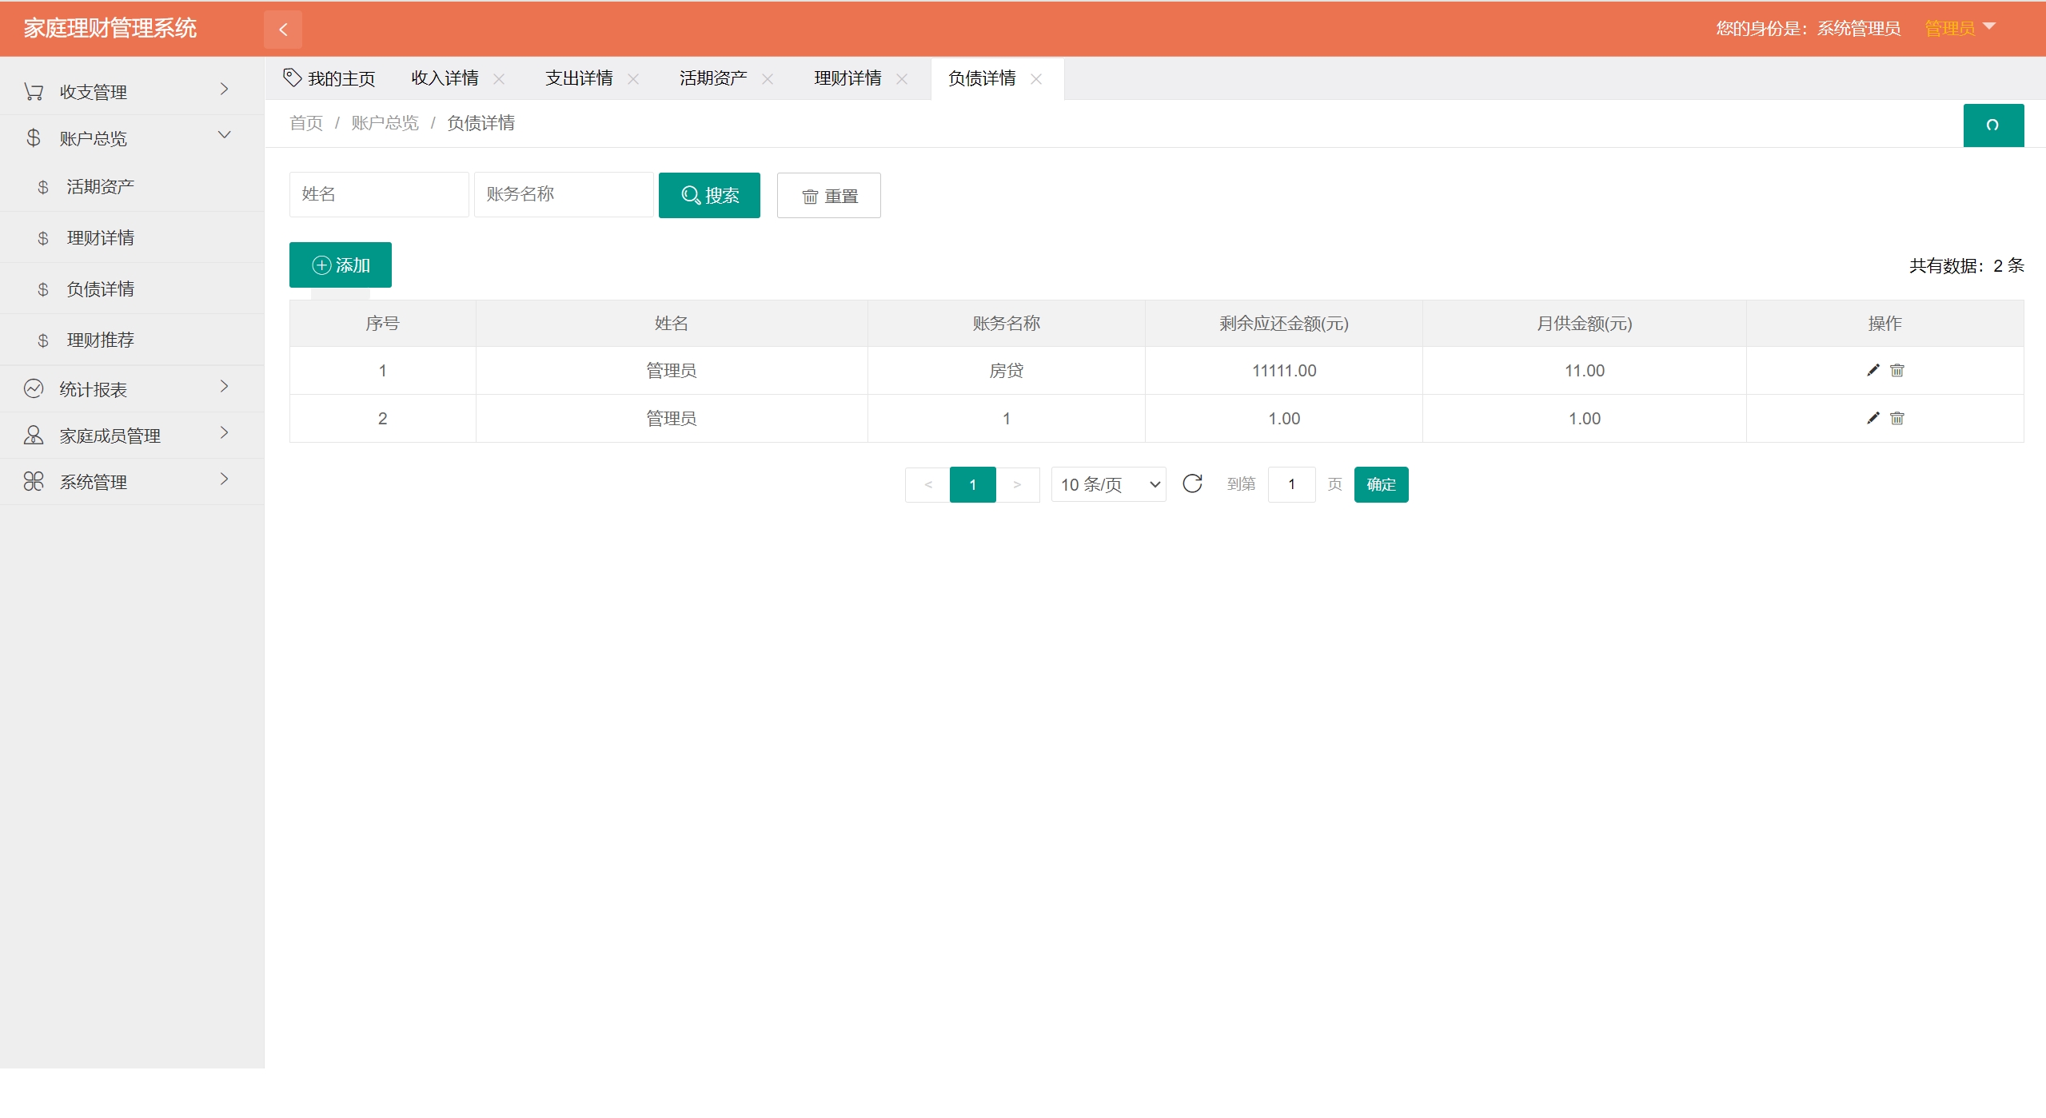Image resolution: width=2046 pixels, height=1118 pixels.
Task: Click the 搜索 search button
Action: (x=709, y=195)
